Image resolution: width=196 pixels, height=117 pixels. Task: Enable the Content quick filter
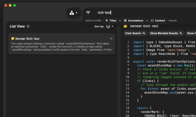pyautogui.click(x=158, y=21)
